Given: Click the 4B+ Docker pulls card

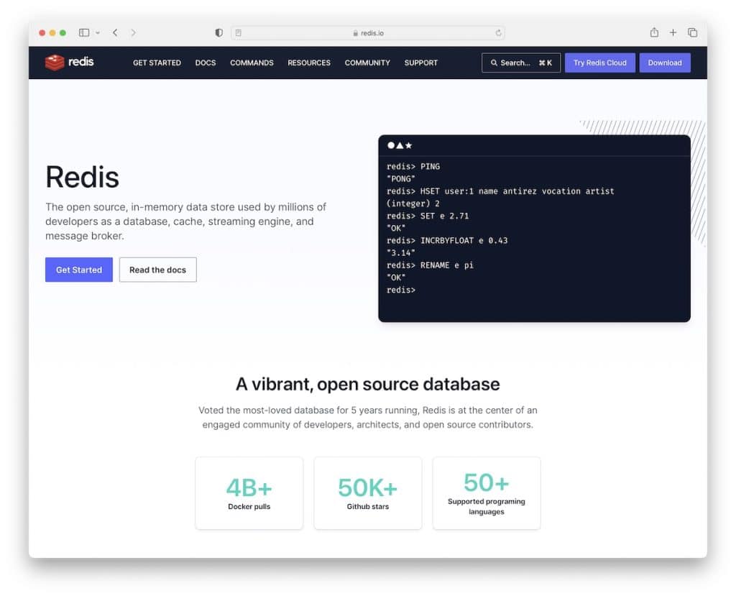Looking at the screenshot, I should [249, 493].
